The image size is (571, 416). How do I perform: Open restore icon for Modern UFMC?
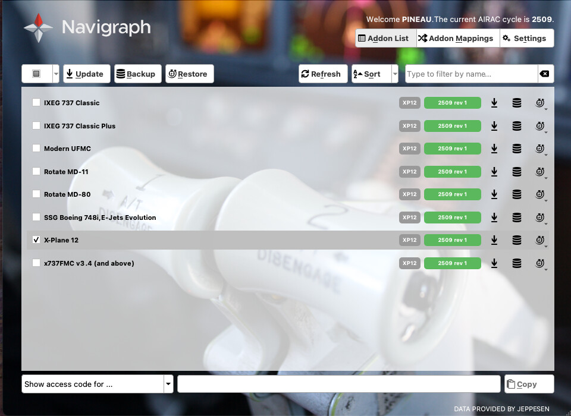[x=541, y=149]
